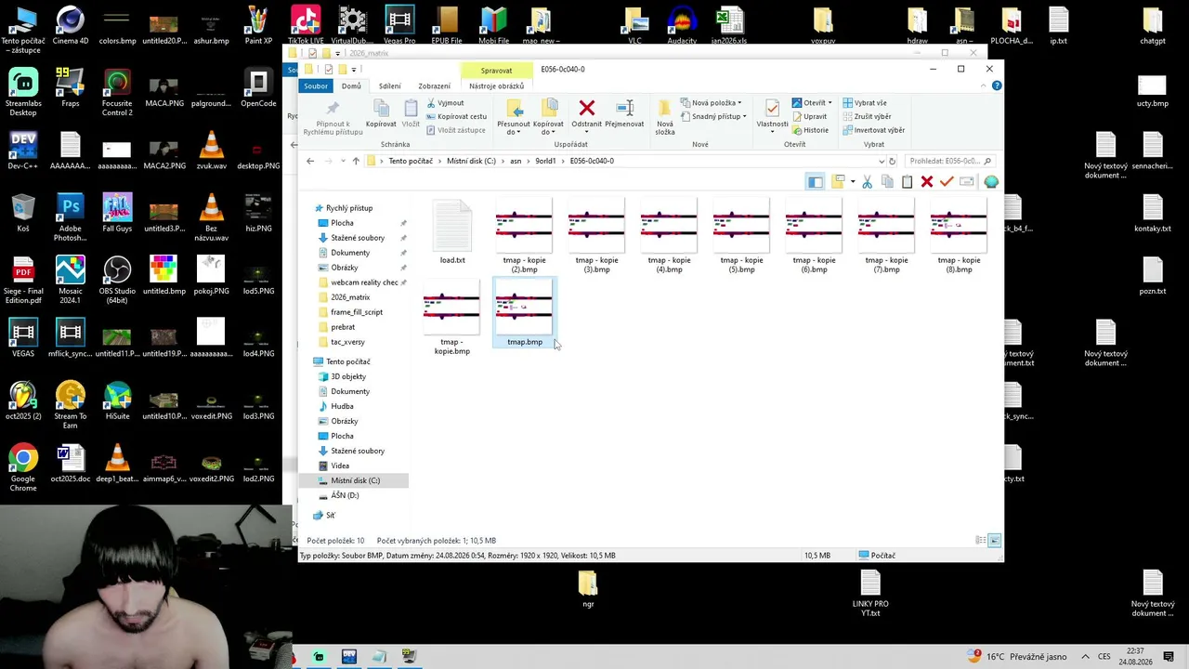Open the Otevřít dropdown in the ribbon

tap(812, 103)
